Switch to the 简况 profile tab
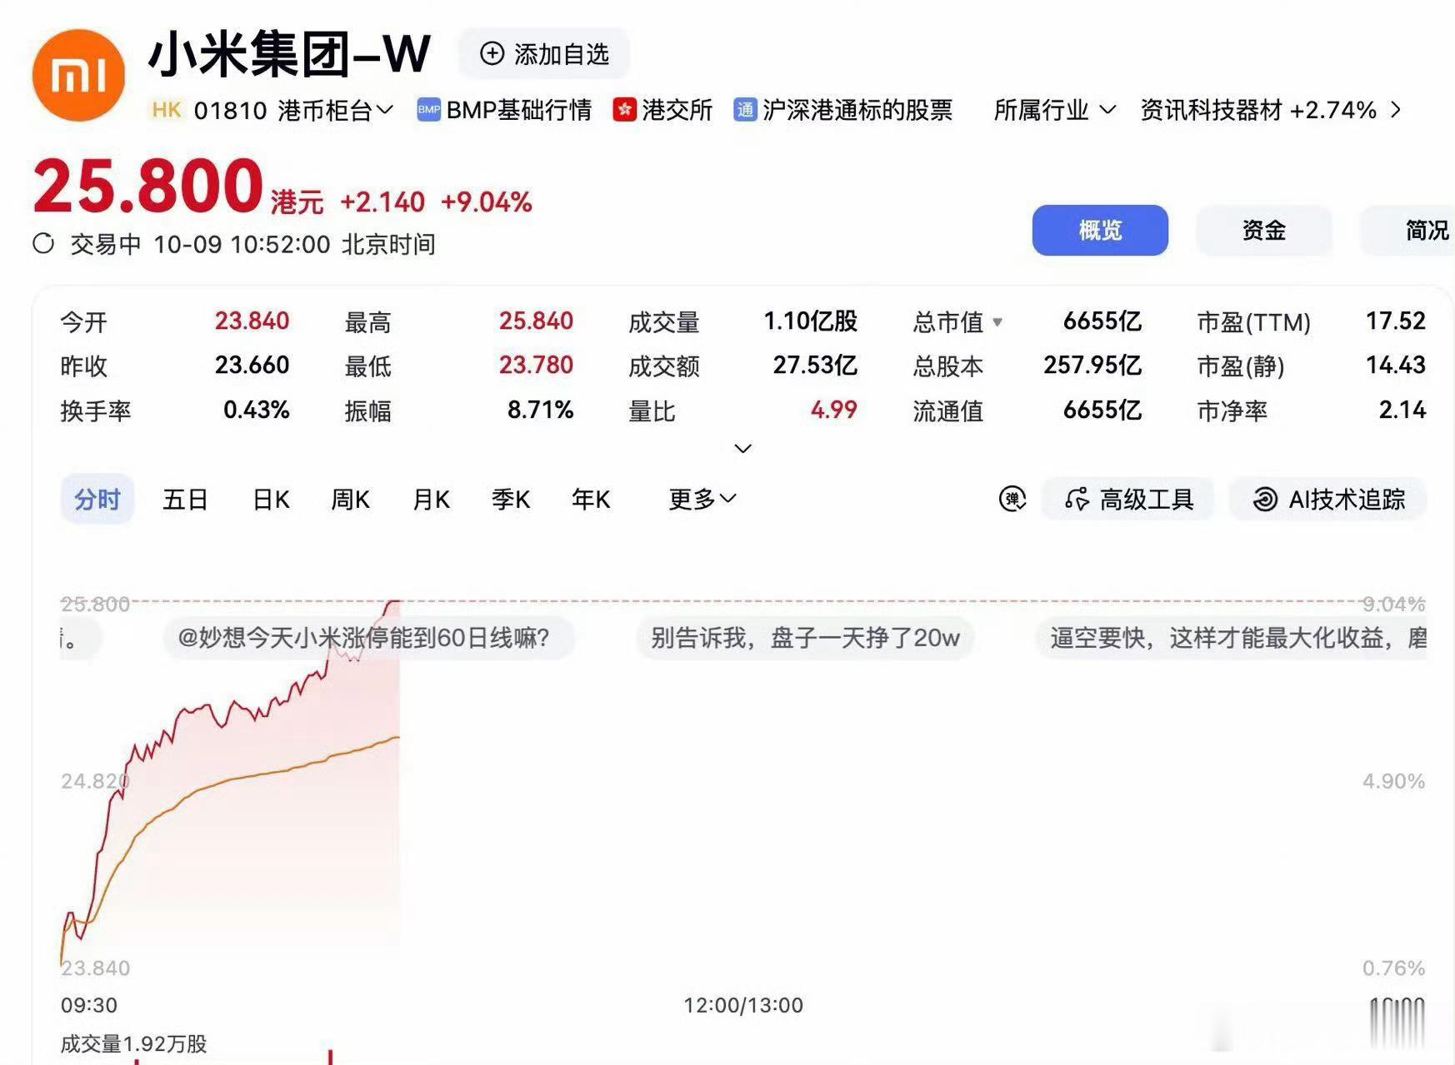1455x1065 pixels. [x=1408, y=230]
